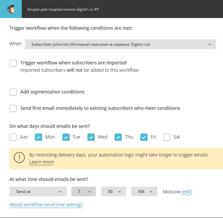Expand the hour dropdown showing 7

point(83,192)
